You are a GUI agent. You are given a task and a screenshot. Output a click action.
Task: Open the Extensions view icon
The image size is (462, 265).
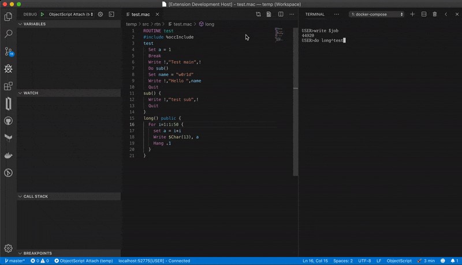[x=8, y=86]
